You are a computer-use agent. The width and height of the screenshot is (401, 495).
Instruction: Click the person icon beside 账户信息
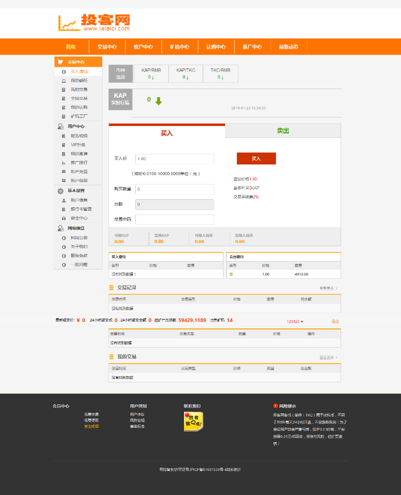pyautogui.click(x=64, y=200)
